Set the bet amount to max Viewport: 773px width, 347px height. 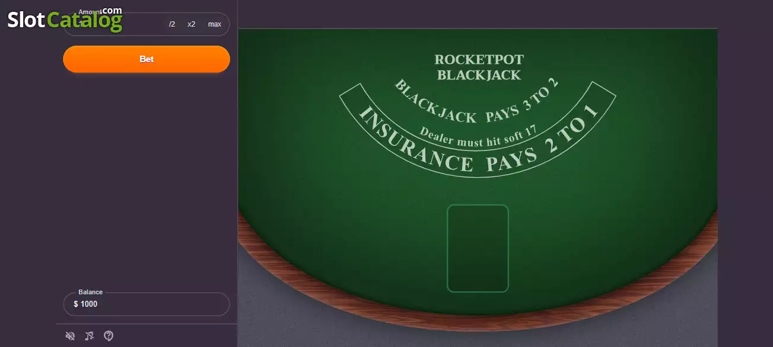pyautogui.click(x=215, y=24)
